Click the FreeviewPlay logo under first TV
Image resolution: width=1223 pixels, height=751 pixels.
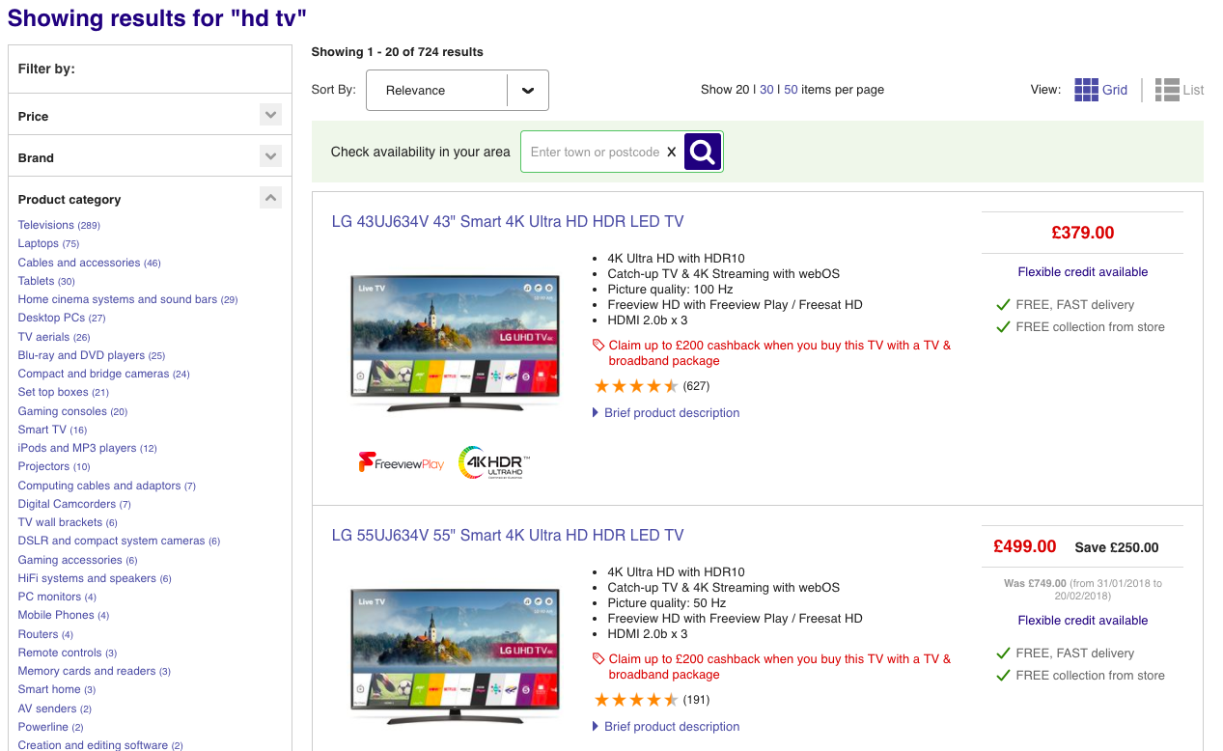click(x=402, y=463)
